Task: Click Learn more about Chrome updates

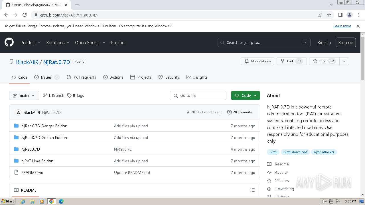Action: 342,26
